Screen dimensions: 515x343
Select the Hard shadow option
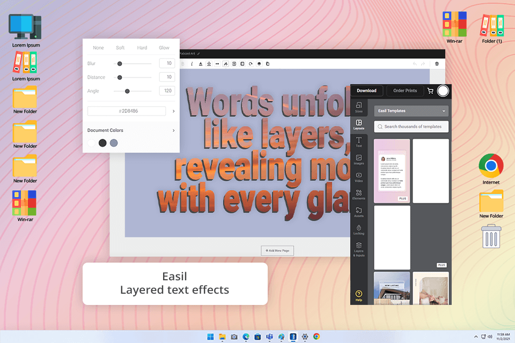tap(142, 48)
